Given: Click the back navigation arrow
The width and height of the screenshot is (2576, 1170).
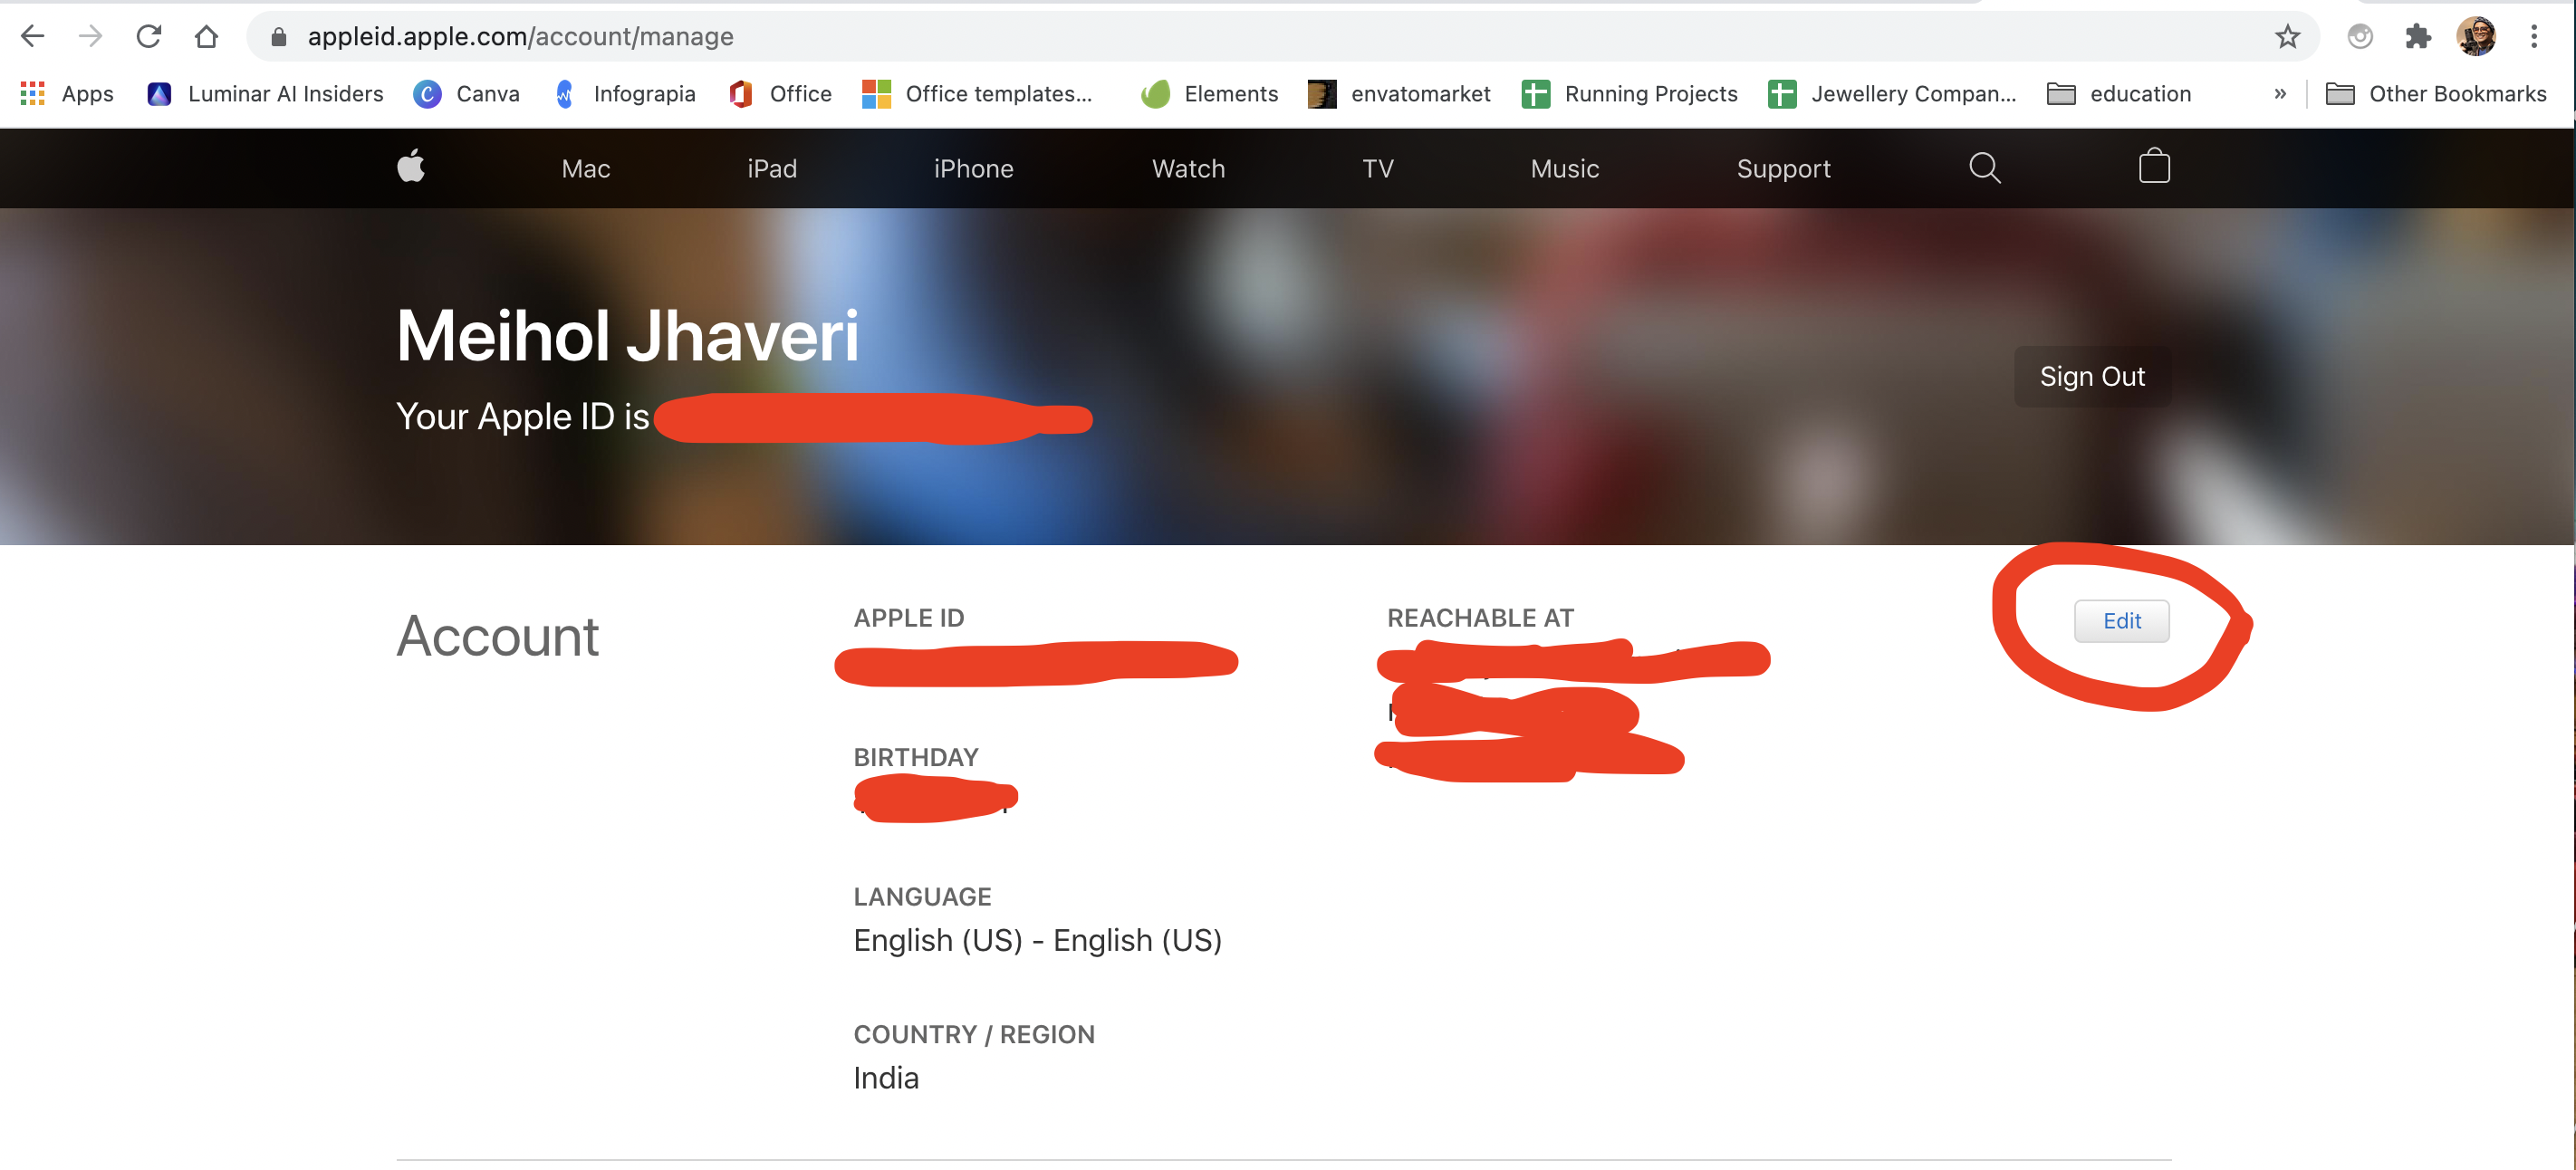Looking at the screenshot, I should [x=31, y=33].
